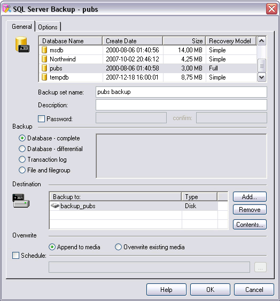
Task: Select the Northwind database row name
Action: click(x=63, y=59)
